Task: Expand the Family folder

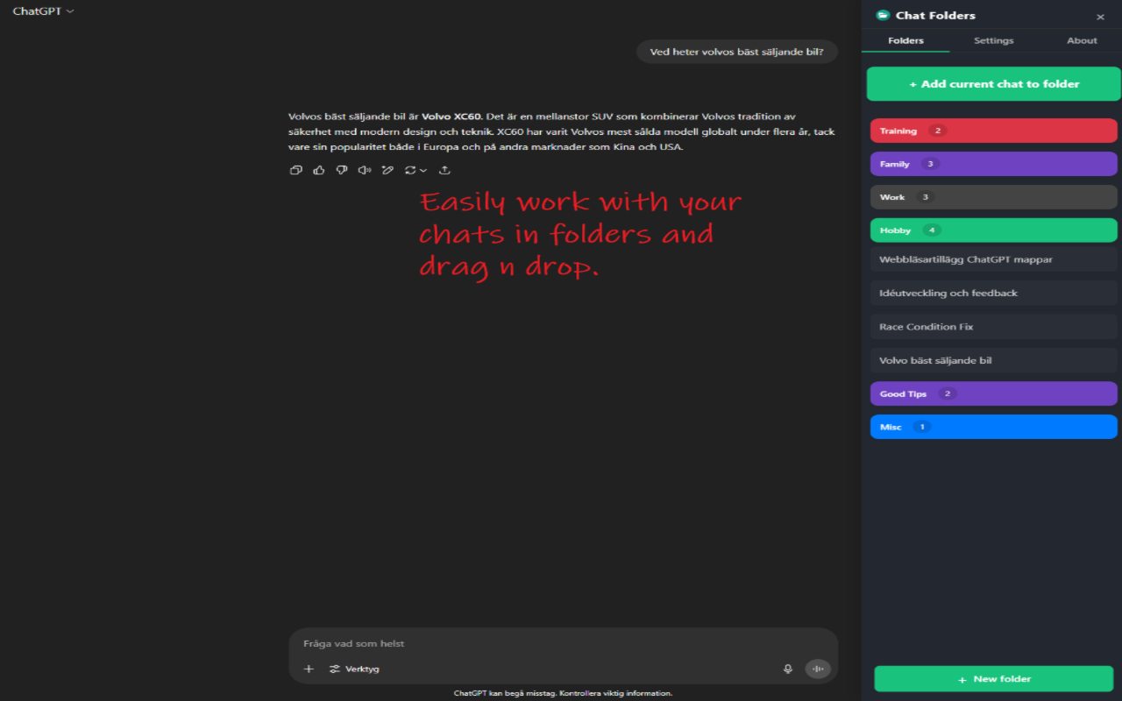Action: pyautogui.click(x=994, y=164)
